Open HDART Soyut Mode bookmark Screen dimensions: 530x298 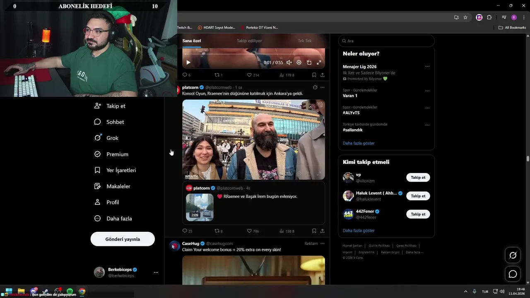point(216,27)
